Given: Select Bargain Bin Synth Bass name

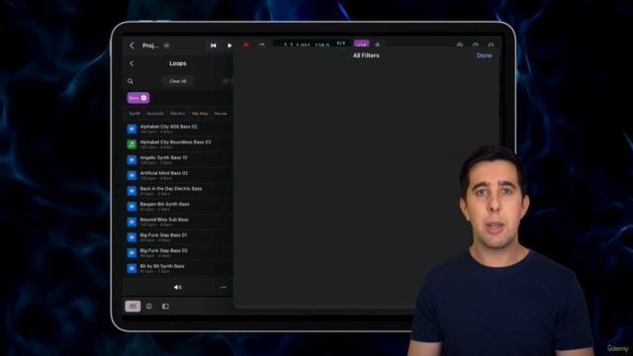Looking at the screenshot, I should 164,204.
